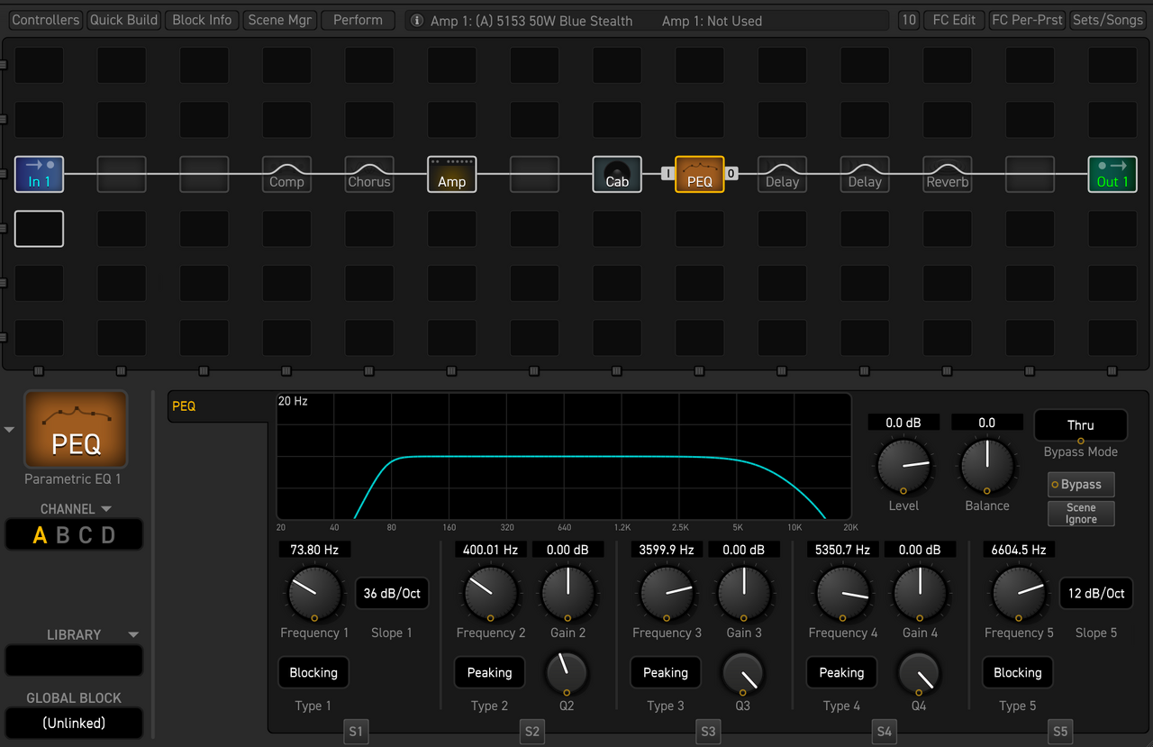Click the S2 scene controller button
Viewport: 1153px width, 747px height.
tap(532, 732)
